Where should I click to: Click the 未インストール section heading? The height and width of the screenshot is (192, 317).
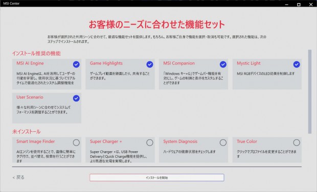[26, 132]
